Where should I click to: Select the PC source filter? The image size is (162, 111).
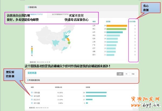[x=126, y=74]
